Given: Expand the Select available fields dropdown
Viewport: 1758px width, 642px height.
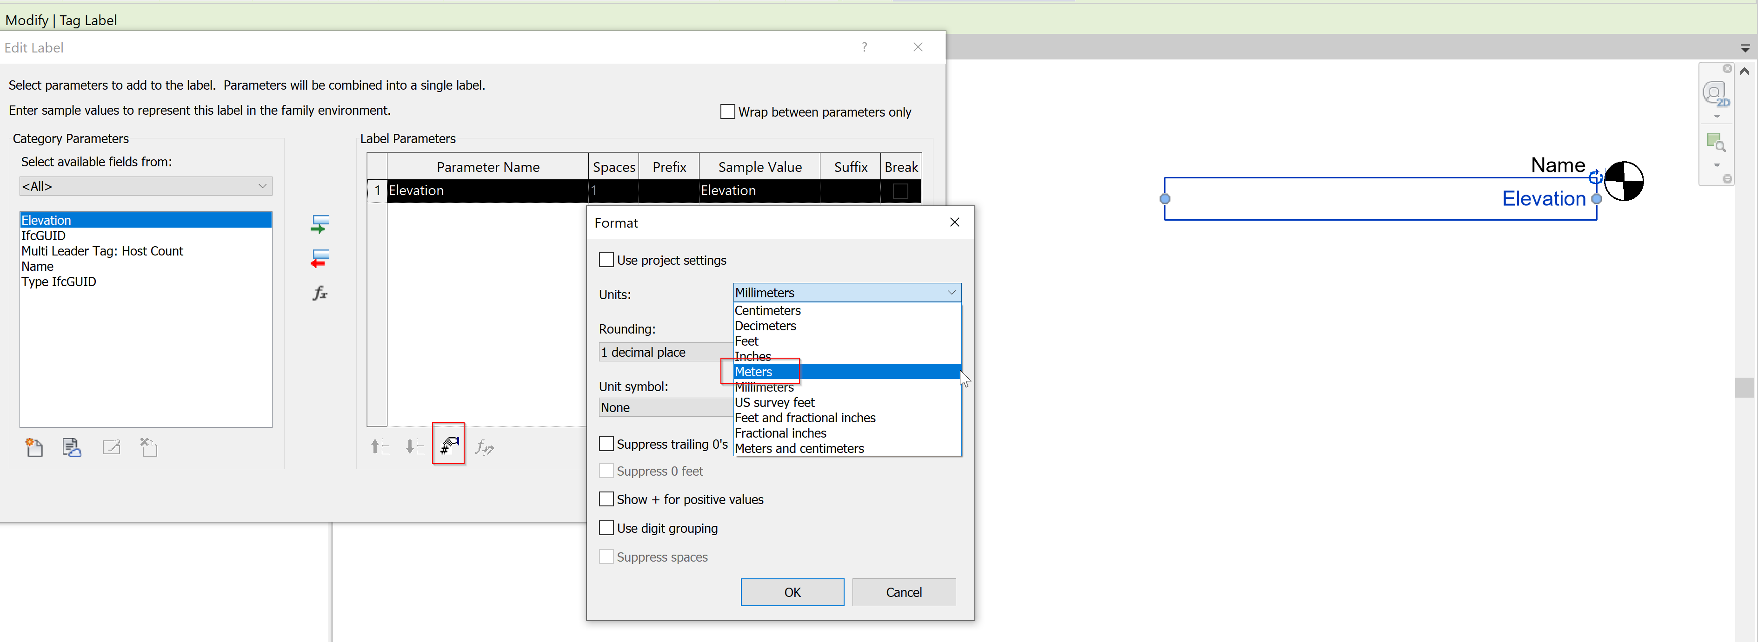Looking at the screenshot, I should click(146, 186).
